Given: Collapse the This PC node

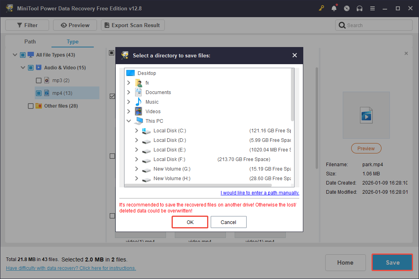Looking at the screenshot, I should tap(128, 121).
